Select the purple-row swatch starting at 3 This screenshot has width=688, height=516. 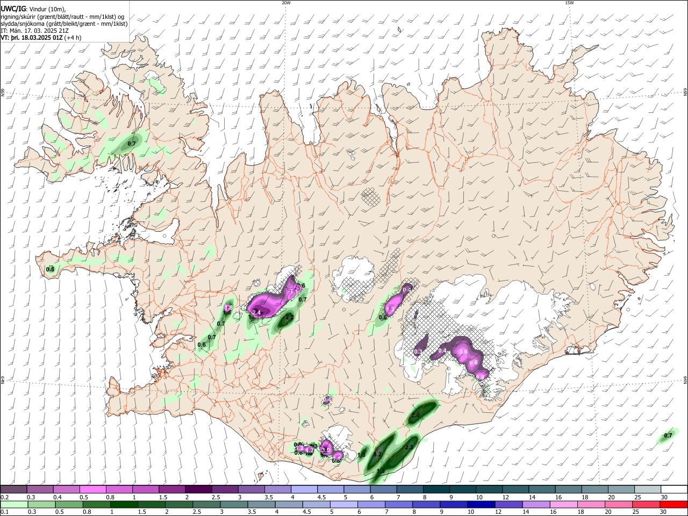251,489
